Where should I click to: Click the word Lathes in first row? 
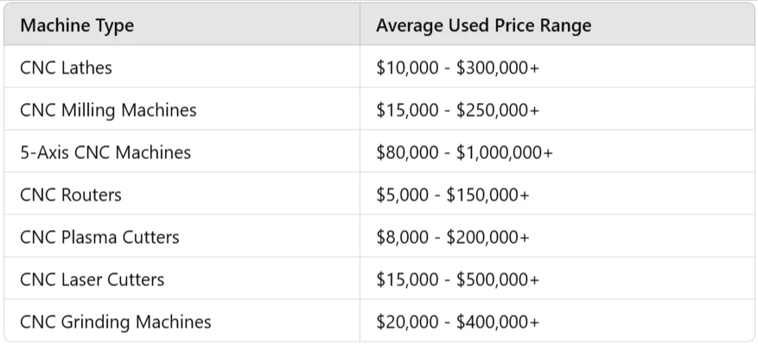[87, 67]
